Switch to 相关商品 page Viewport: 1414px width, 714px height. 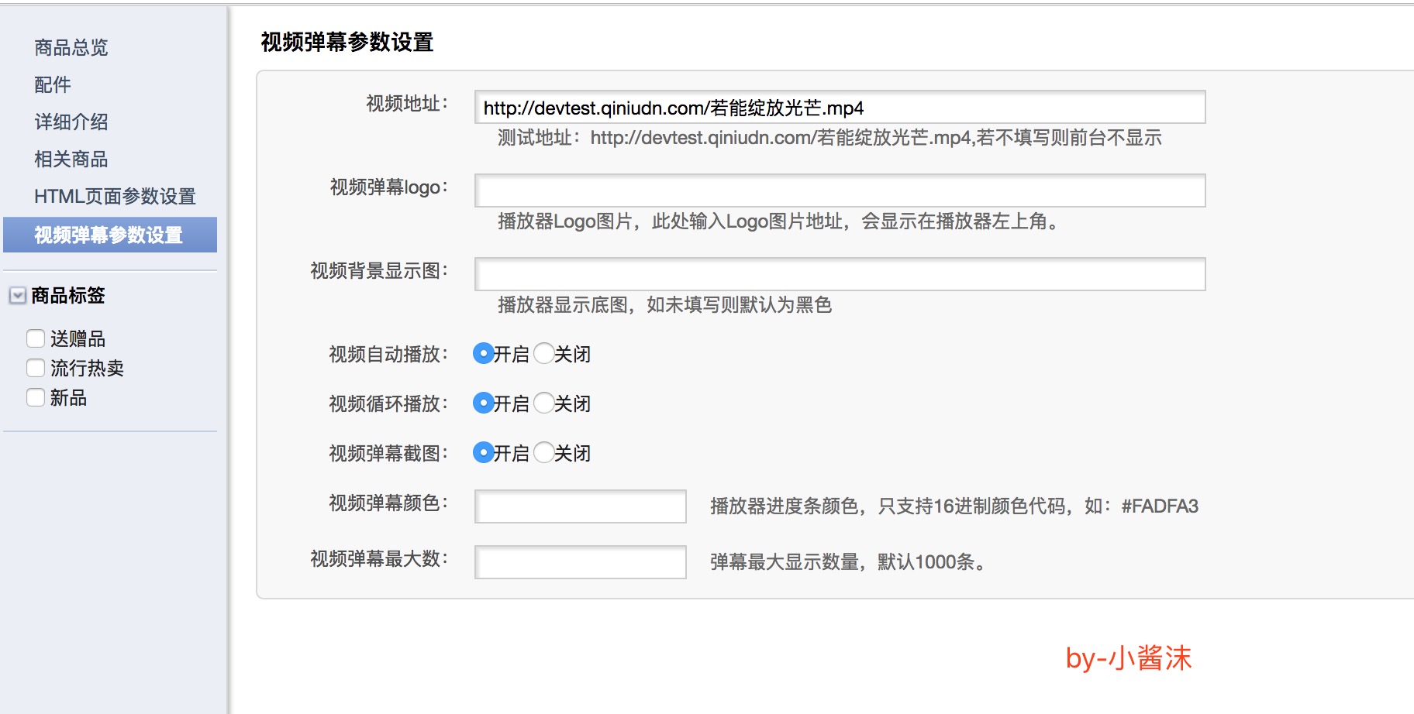pos(71,160)
